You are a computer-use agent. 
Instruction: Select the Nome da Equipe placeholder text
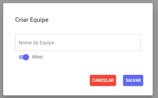coord(36,43)
